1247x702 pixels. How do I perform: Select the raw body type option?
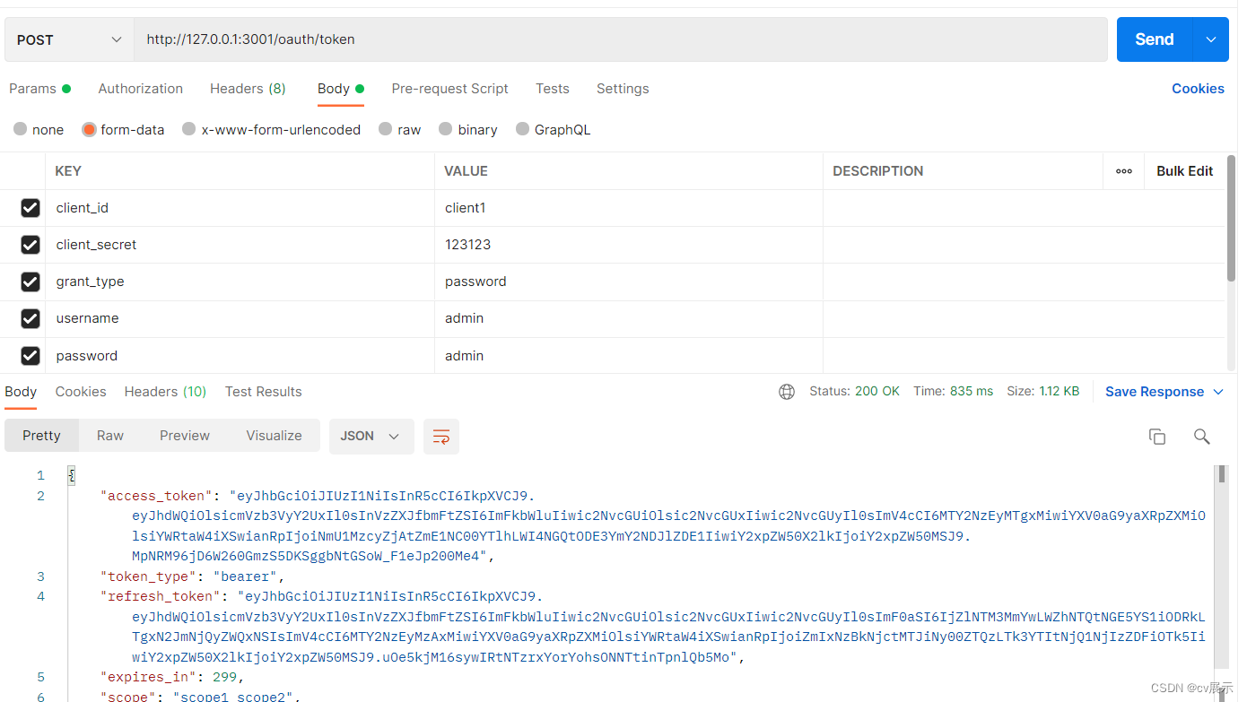pyautogui.click(x=386, y=130)
